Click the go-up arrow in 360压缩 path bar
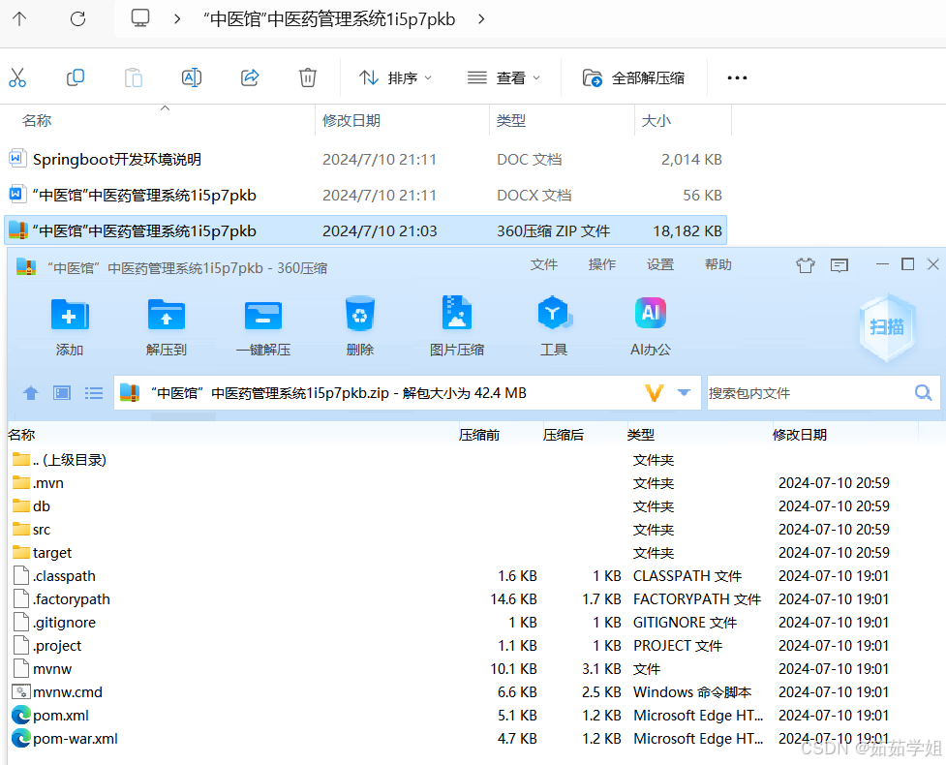This screenshot has height=765, width=946. click(x=31, y=393)
